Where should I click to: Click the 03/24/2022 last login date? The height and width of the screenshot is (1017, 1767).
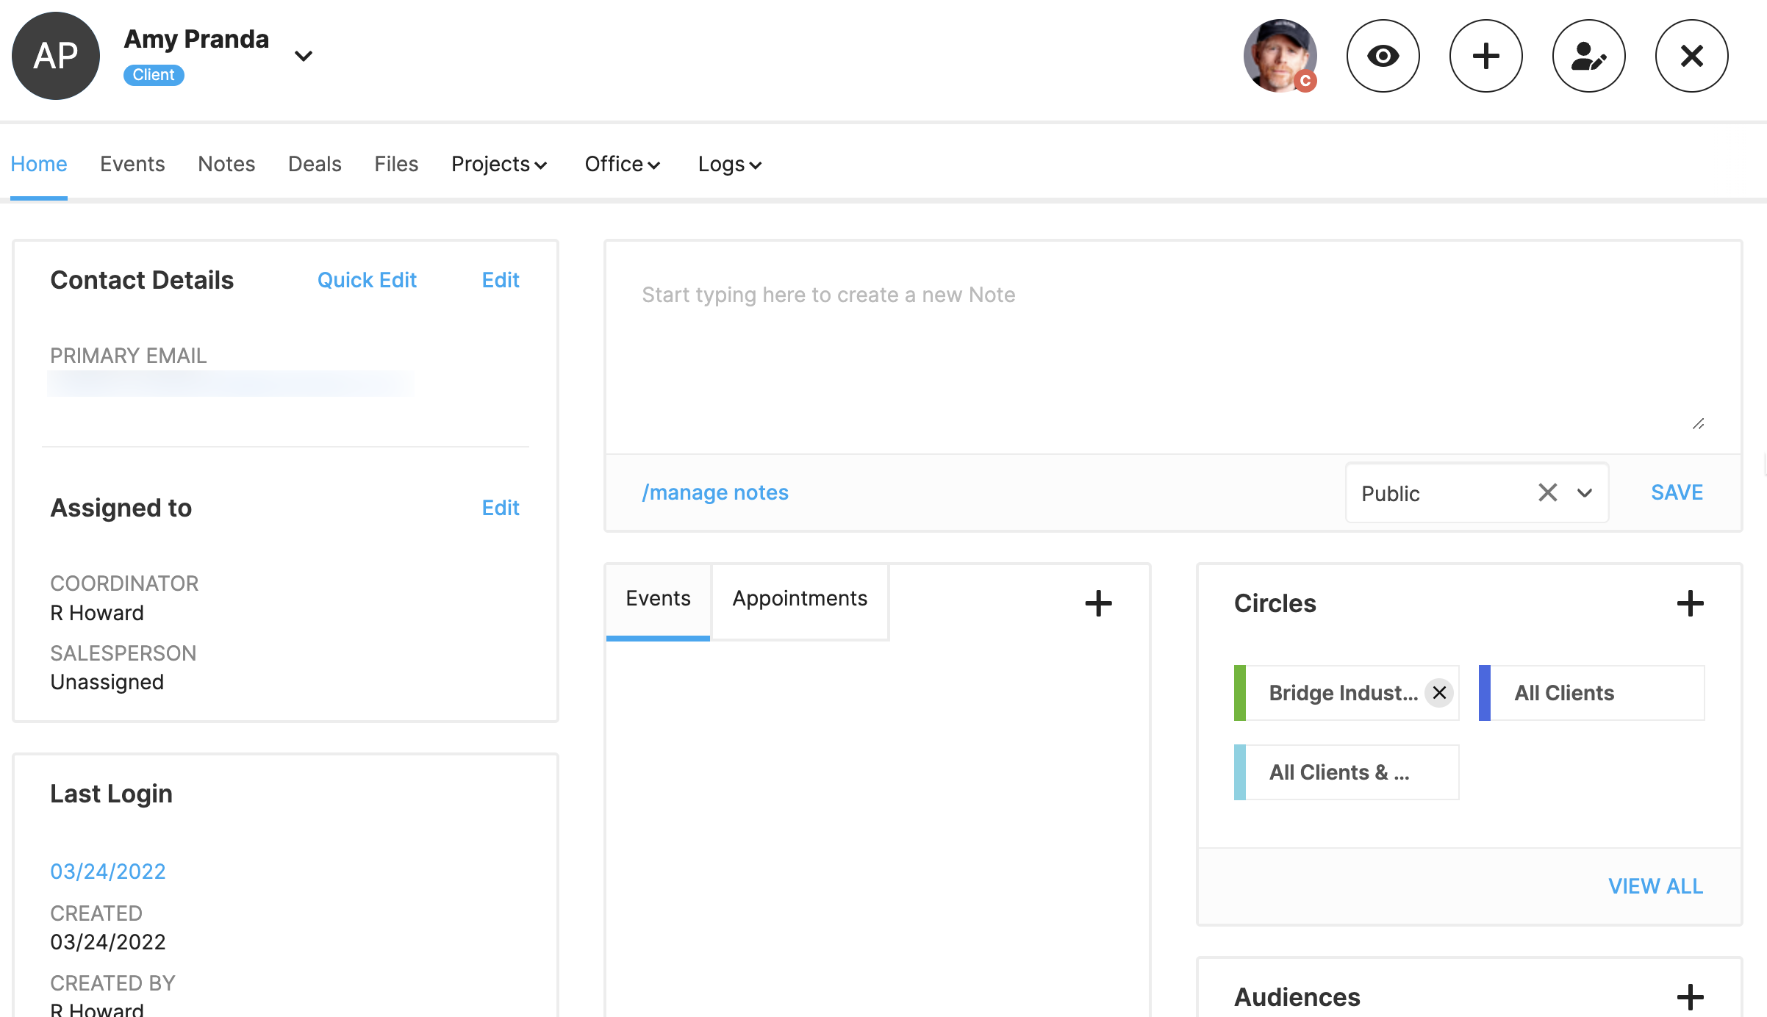tap(108, 872)
